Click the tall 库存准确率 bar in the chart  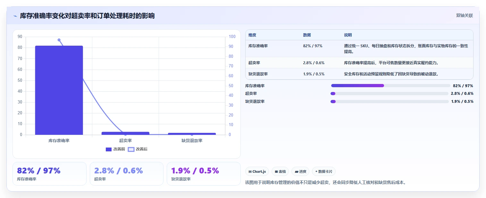[x=59, y=90]
